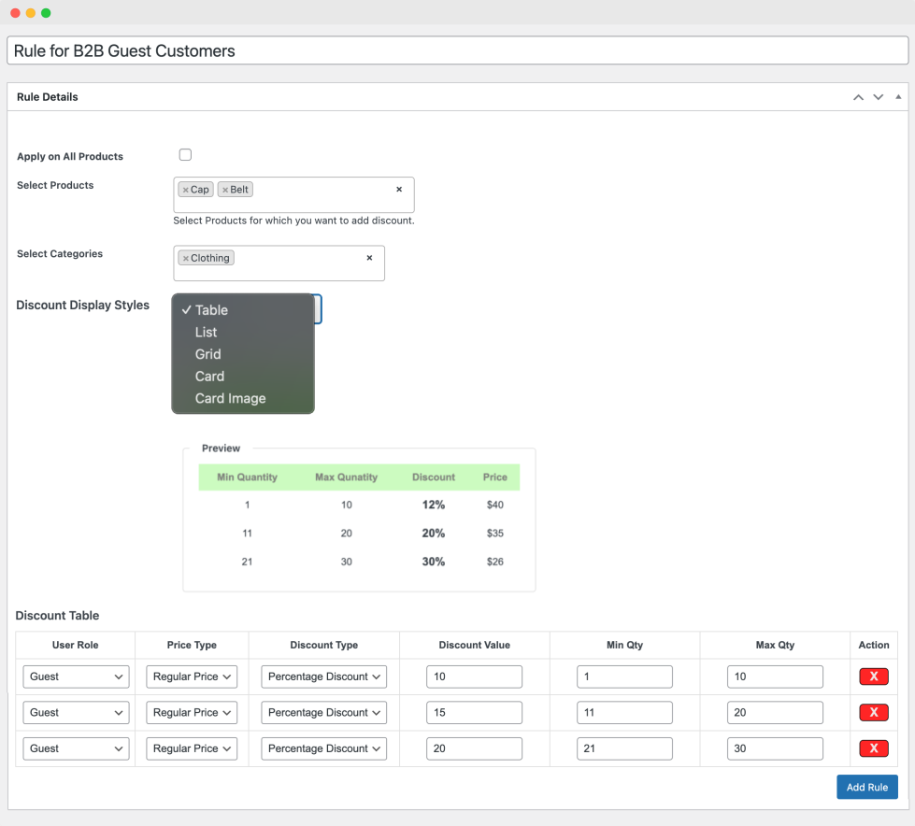Remove the Cap product tag
This screenshot has height=826, width=915.
[x=185, y=190]
